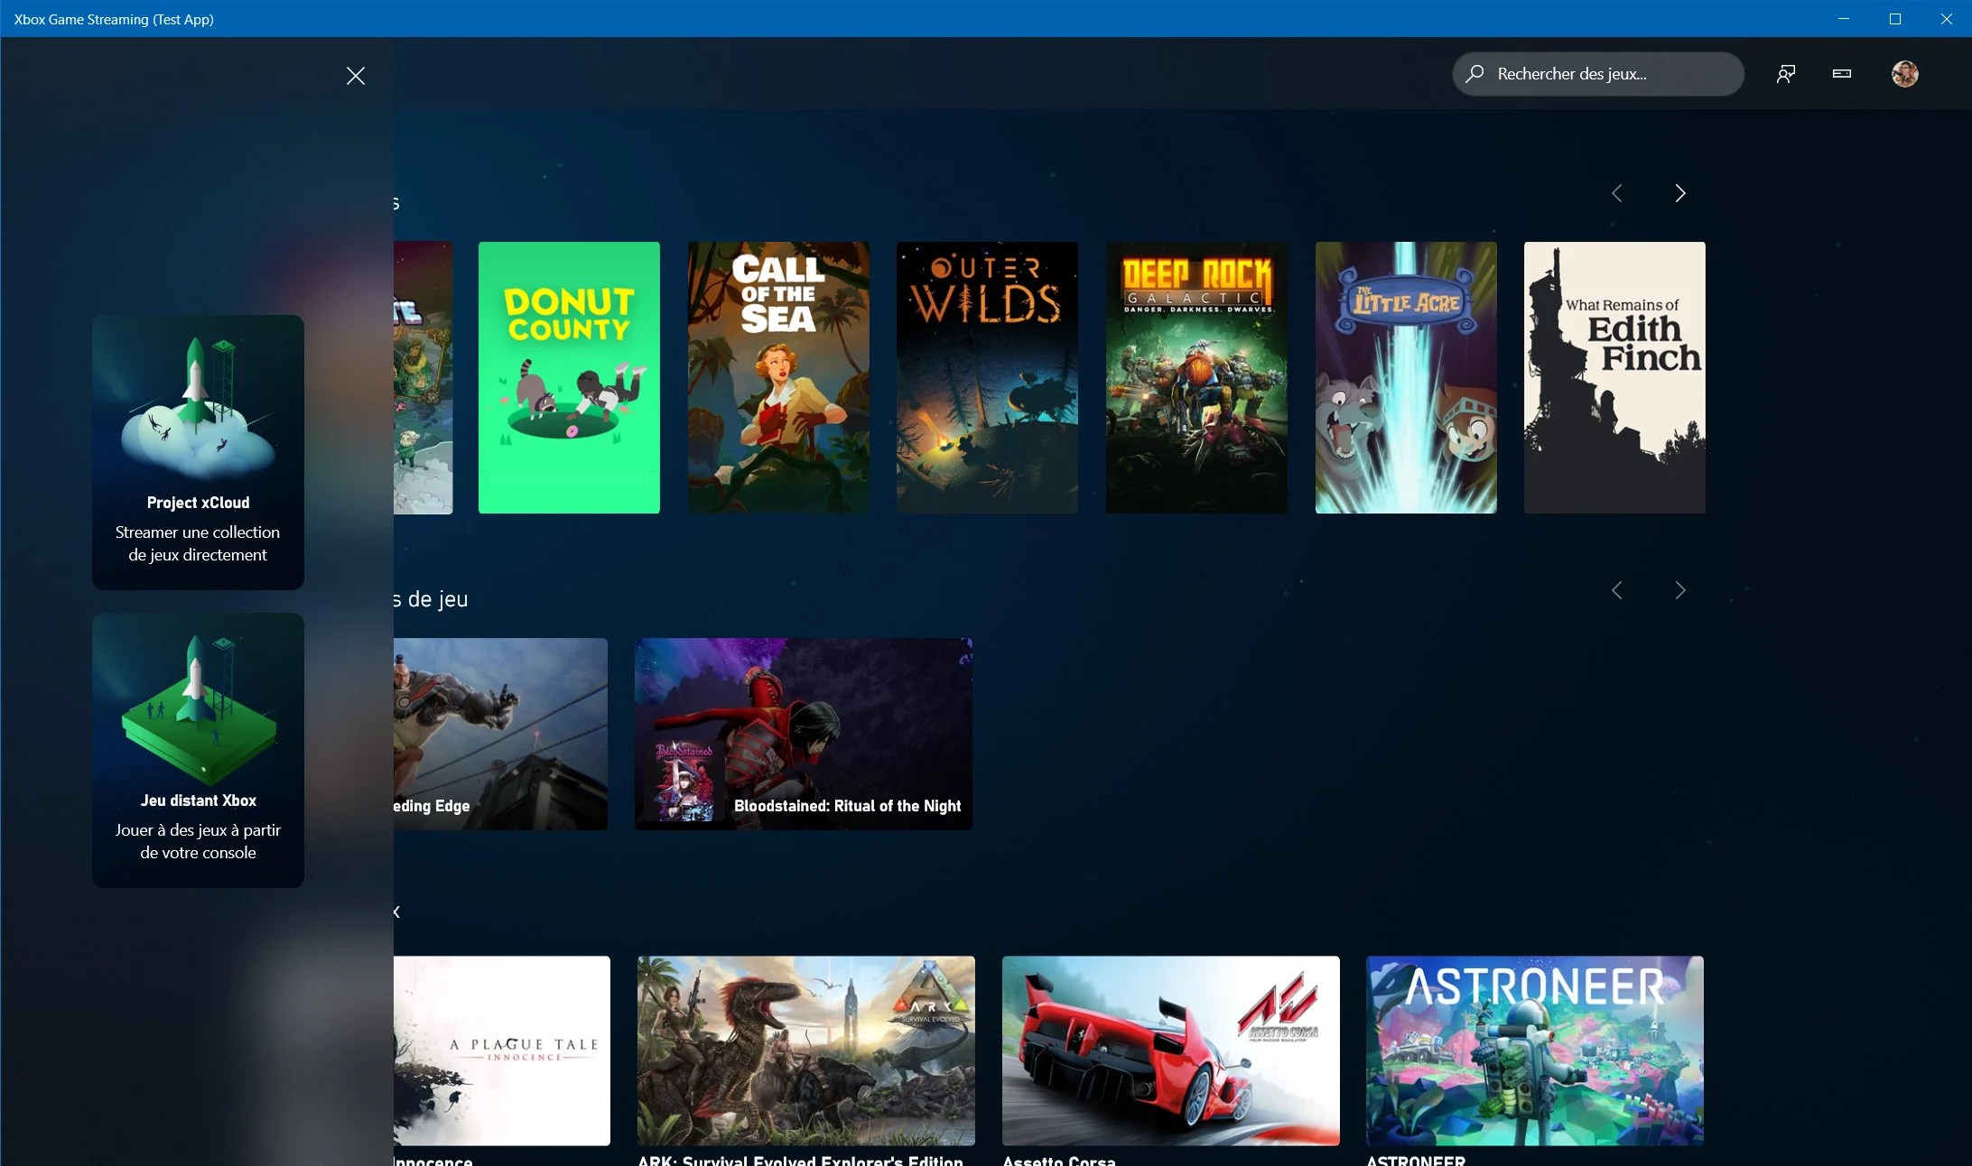1972x1166 pixels.
Task: Focus the Rechercher des jeux search field
Action: tap(1597, 74)
